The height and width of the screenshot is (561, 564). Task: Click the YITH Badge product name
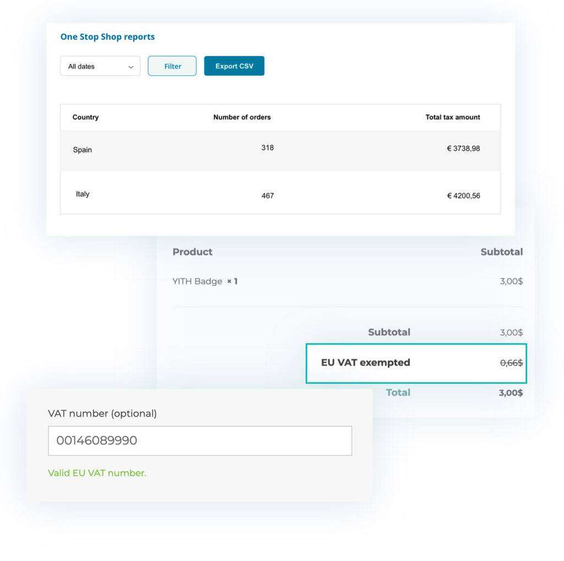197,281
